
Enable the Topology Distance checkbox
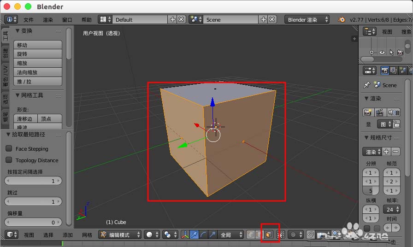point(9,160)
